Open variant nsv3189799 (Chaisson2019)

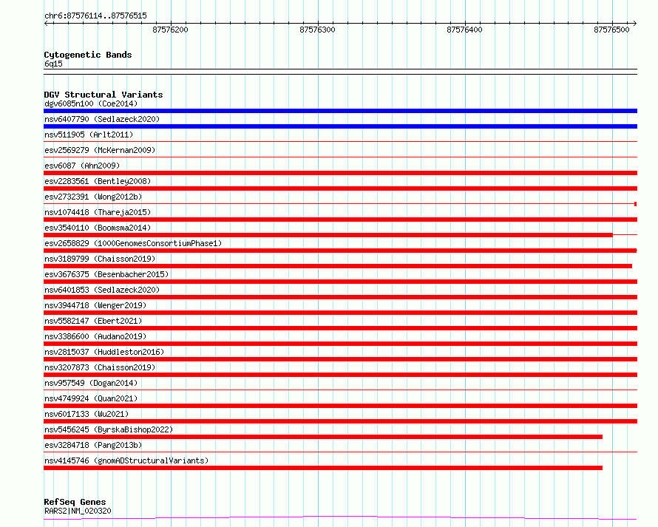click(100, 259)
